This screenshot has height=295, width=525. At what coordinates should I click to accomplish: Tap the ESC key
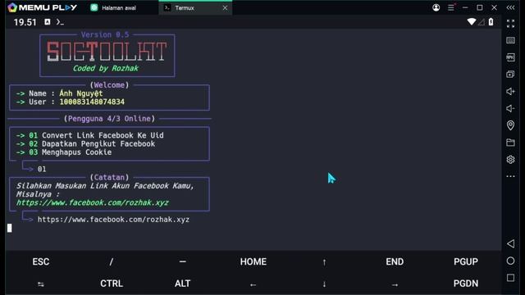[41, 261]
